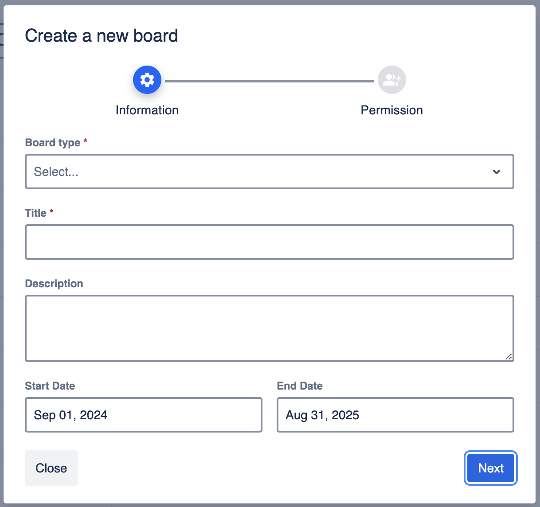Click the Title field label
Image resolution: width=540 pixels, height=507 pixels.
pyautogui.click(x=36, y=213)
